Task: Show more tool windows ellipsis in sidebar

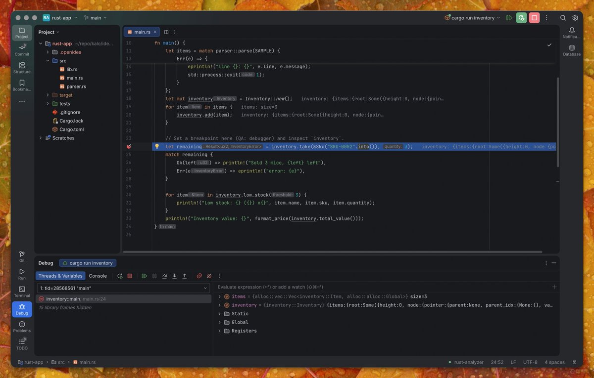Action: tap(22, 102)
